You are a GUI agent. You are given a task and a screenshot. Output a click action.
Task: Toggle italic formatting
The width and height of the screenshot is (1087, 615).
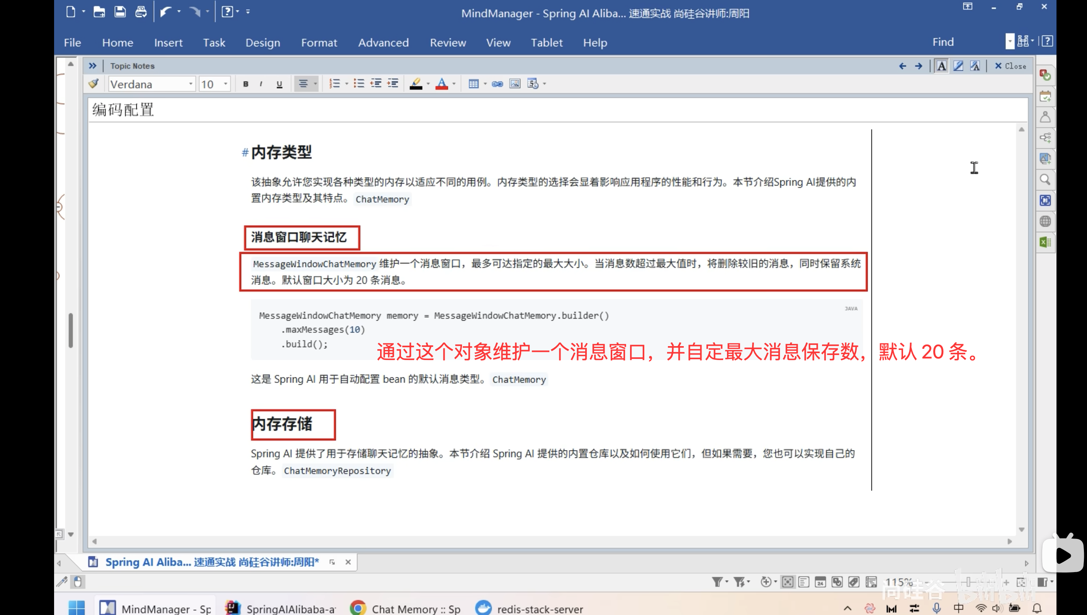pos(261,83)
